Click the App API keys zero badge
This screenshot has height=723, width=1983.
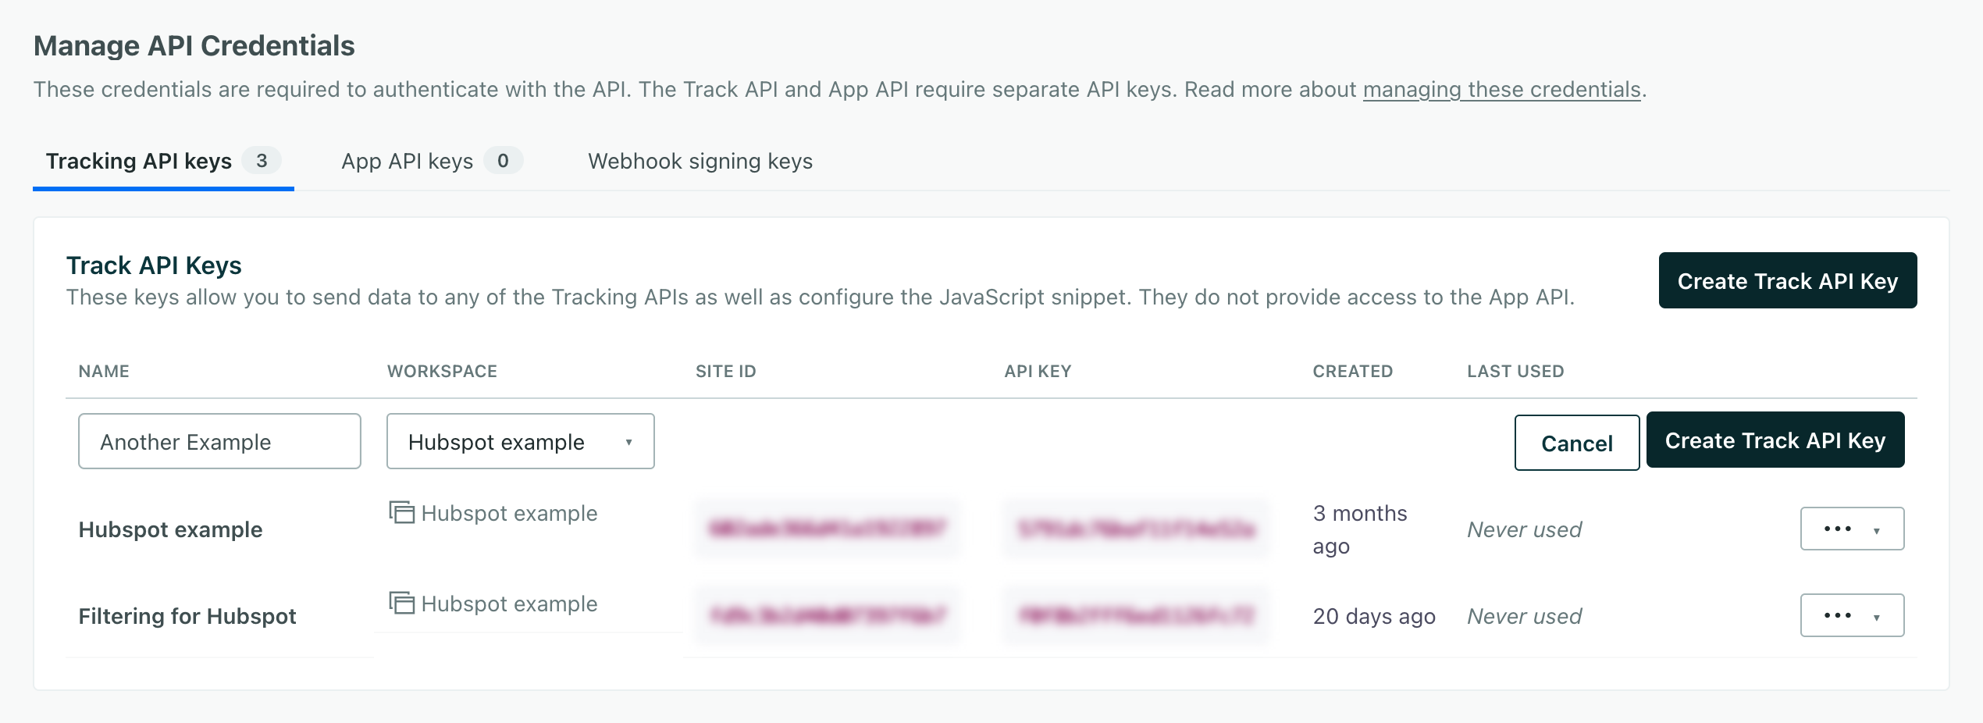504,161
